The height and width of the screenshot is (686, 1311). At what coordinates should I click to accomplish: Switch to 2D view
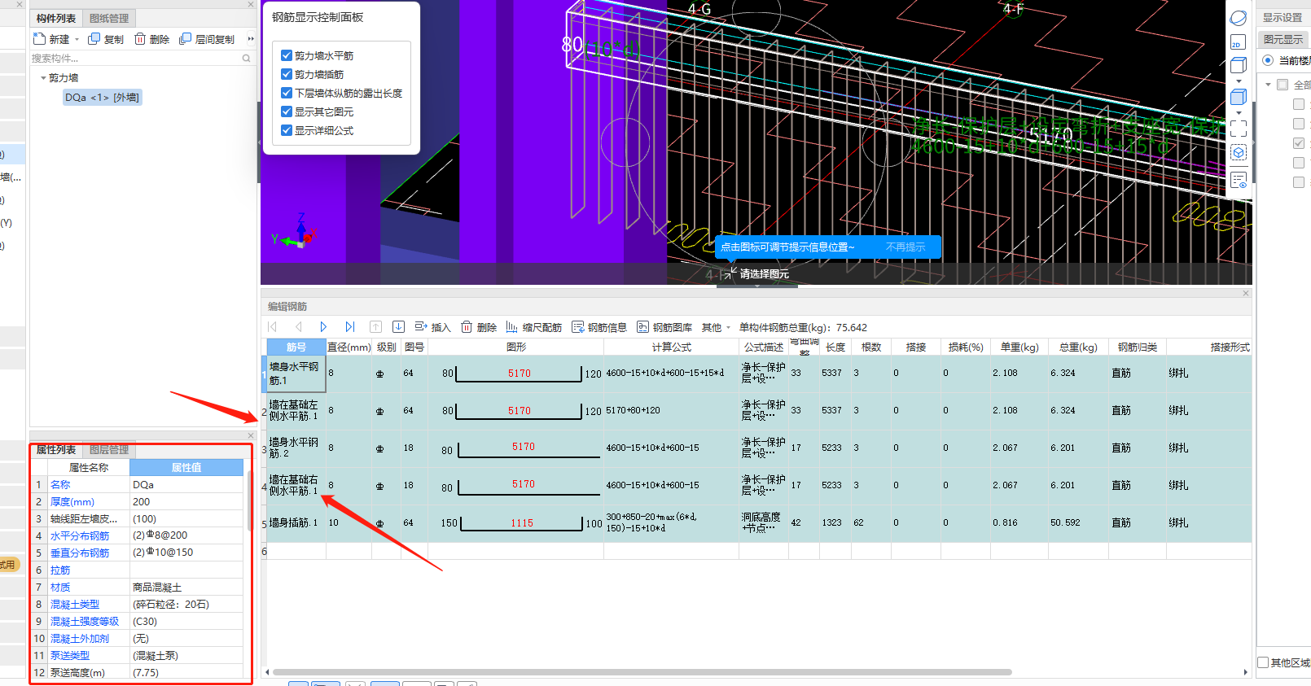[x=1239, y=42]
